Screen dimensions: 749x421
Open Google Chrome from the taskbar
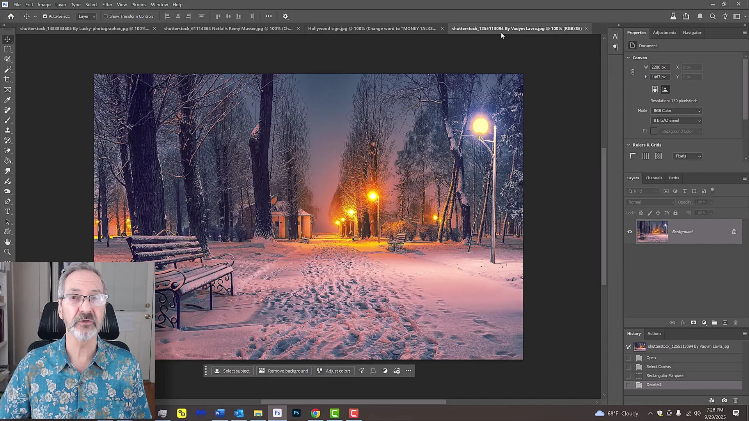pyautogui.click(x=315, y=413)
